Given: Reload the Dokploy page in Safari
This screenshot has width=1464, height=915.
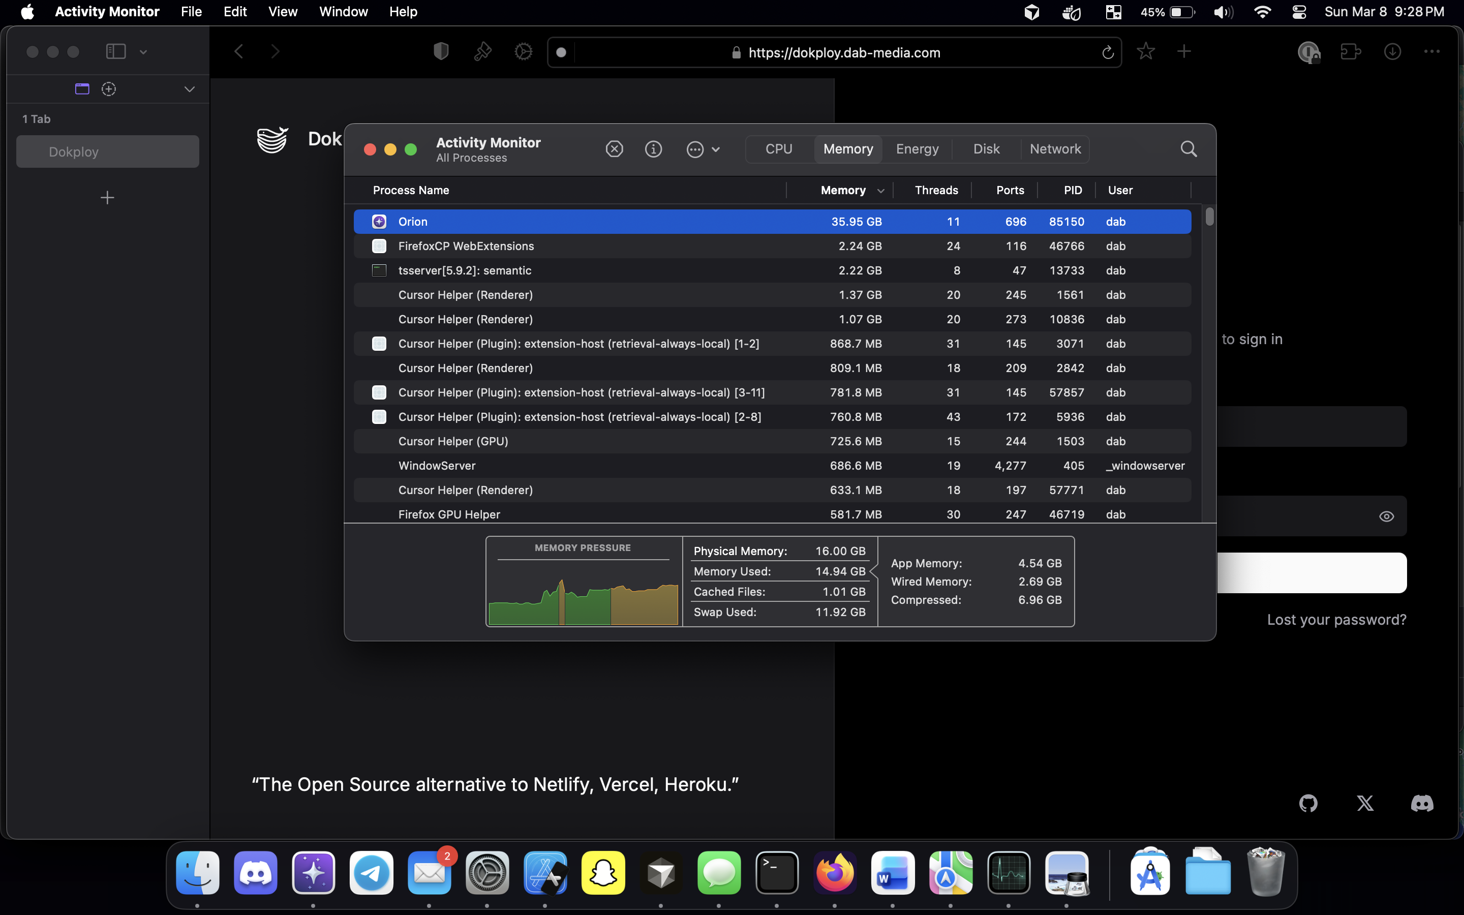Looking at the screenshot, I should point(1108,52).
